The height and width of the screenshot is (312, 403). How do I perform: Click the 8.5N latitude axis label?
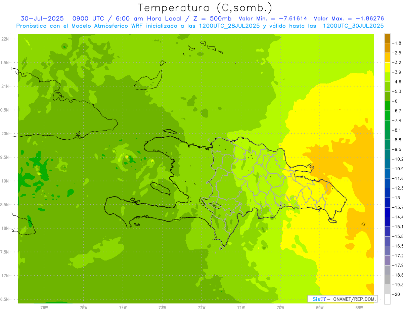(5, 205)
